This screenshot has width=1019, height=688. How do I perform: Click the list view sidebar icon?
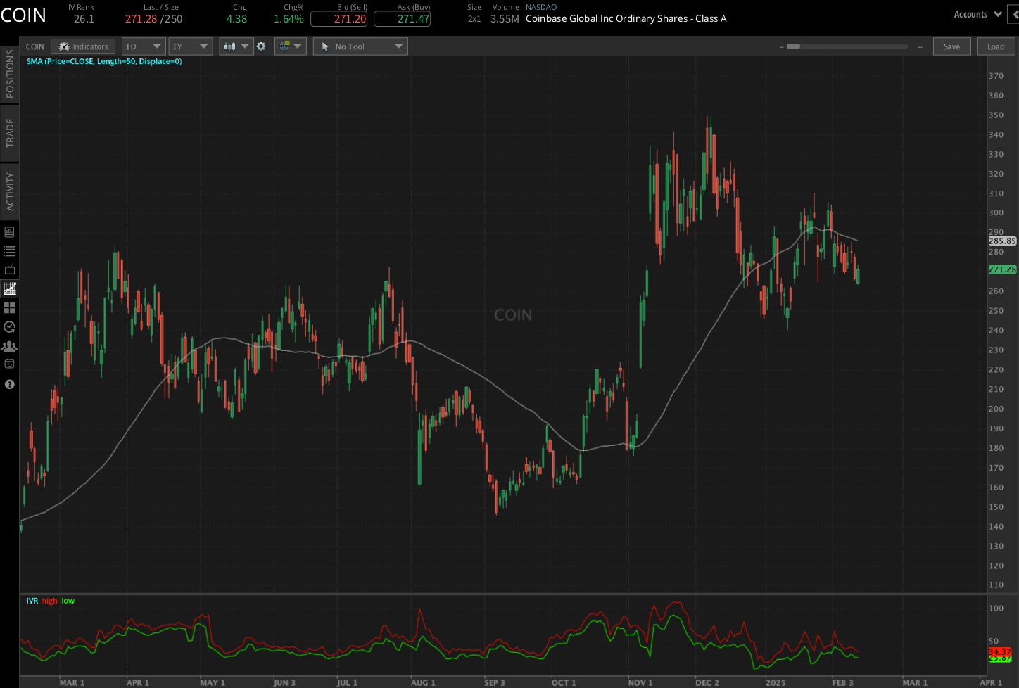tap(10, 251)
